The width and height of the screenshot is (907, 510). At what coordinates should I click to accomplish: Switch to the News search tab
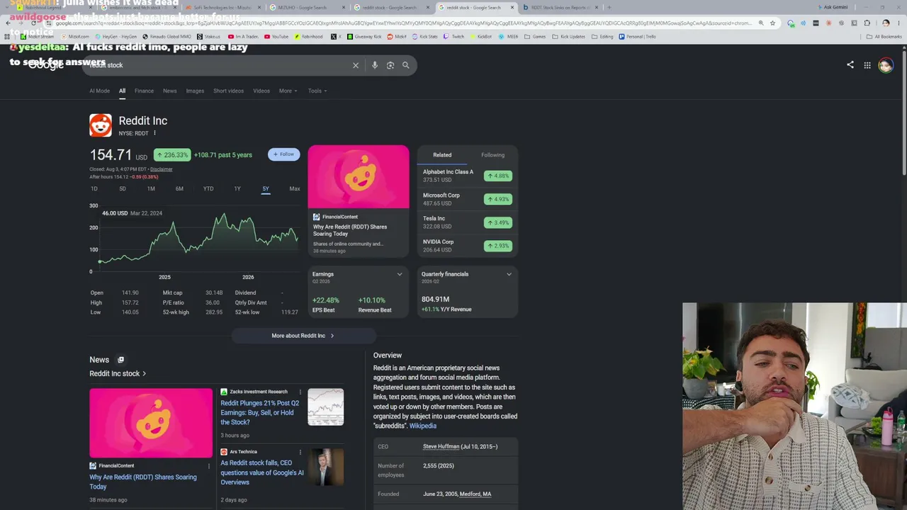tap(170, 91)
